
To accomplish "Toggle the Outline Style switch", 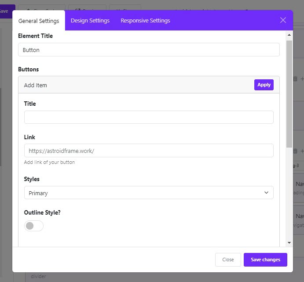I will pyautogui.click(x=34, y=226).
